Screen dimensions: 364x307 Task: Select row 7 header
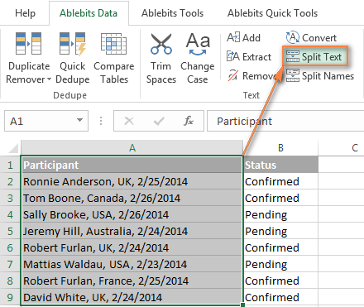click(x=10, y=264)
